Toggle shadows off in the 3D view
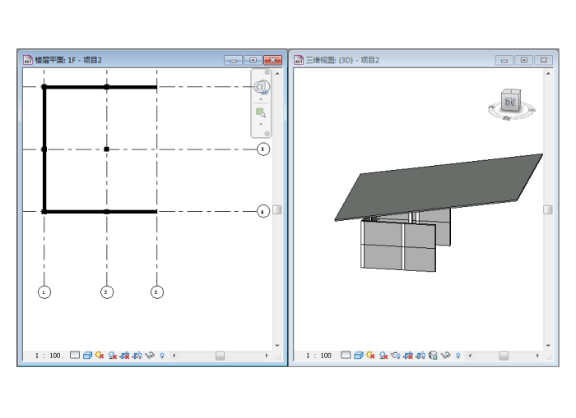Screen dimensions: 576x418 (x=383, y=356)
